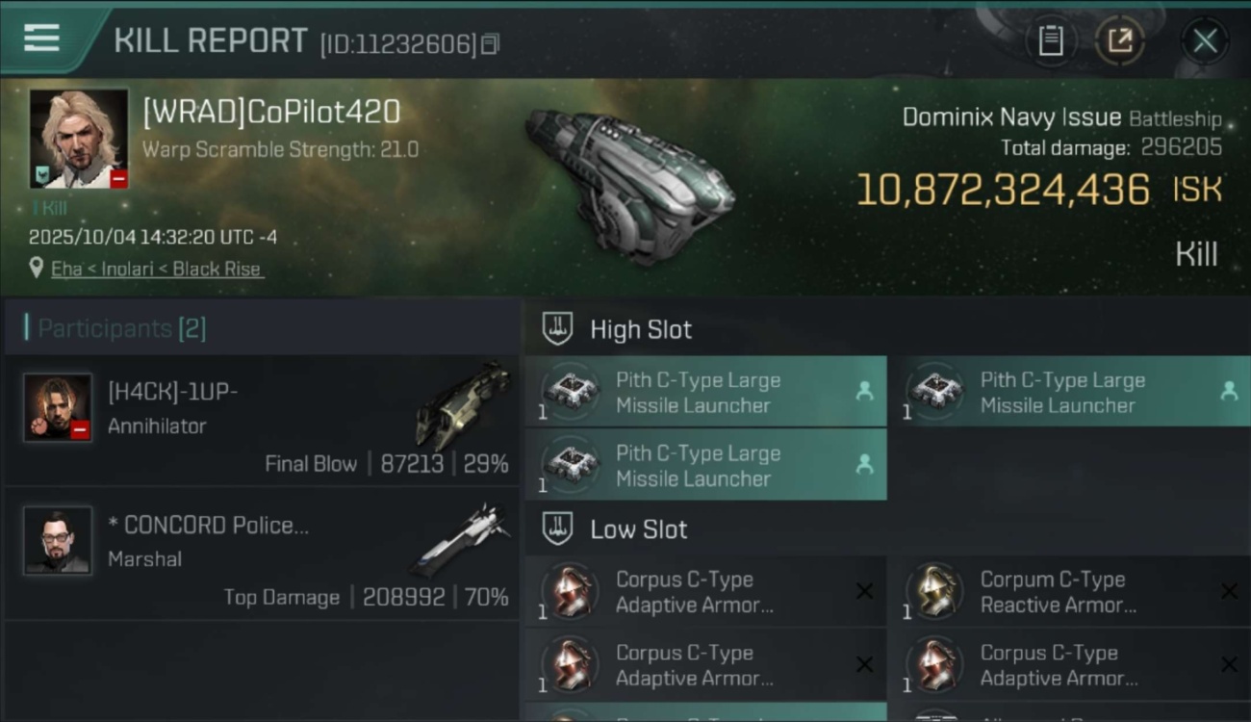Collapse the Low Slot section

[558, 529]
